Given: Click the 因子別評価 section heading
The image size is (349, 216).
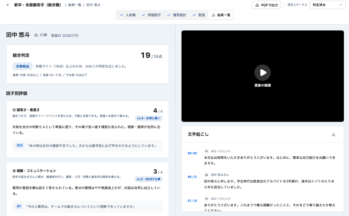Looking at the screenshot, I should (17, 93).
